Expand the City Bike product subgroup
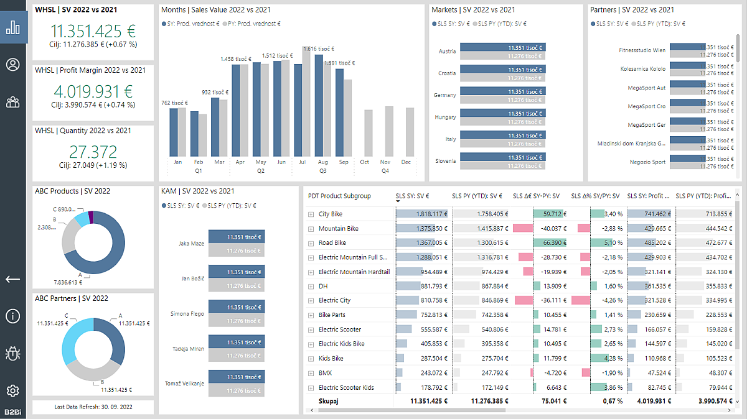 click(x=310, y=213)
